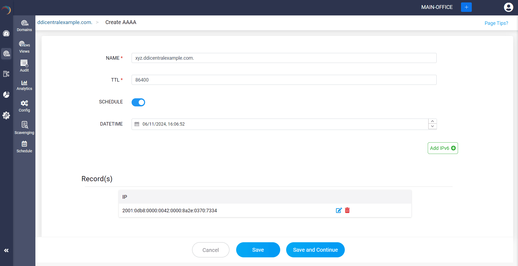Turn off the SCHEDULE toggle
Screen dimensions: 518x266
pyautogui.click(x=138, y=102)
